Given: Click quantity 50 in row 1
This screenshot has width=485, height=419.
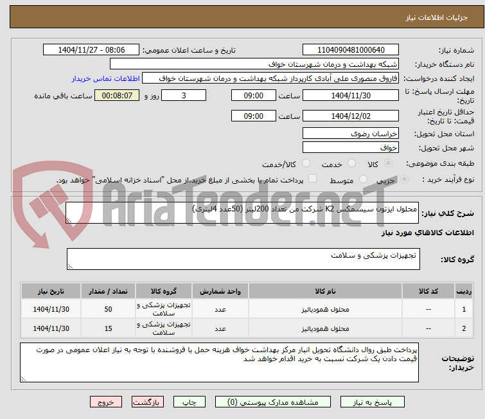Looking at the screenshot, I should point(108,309).
